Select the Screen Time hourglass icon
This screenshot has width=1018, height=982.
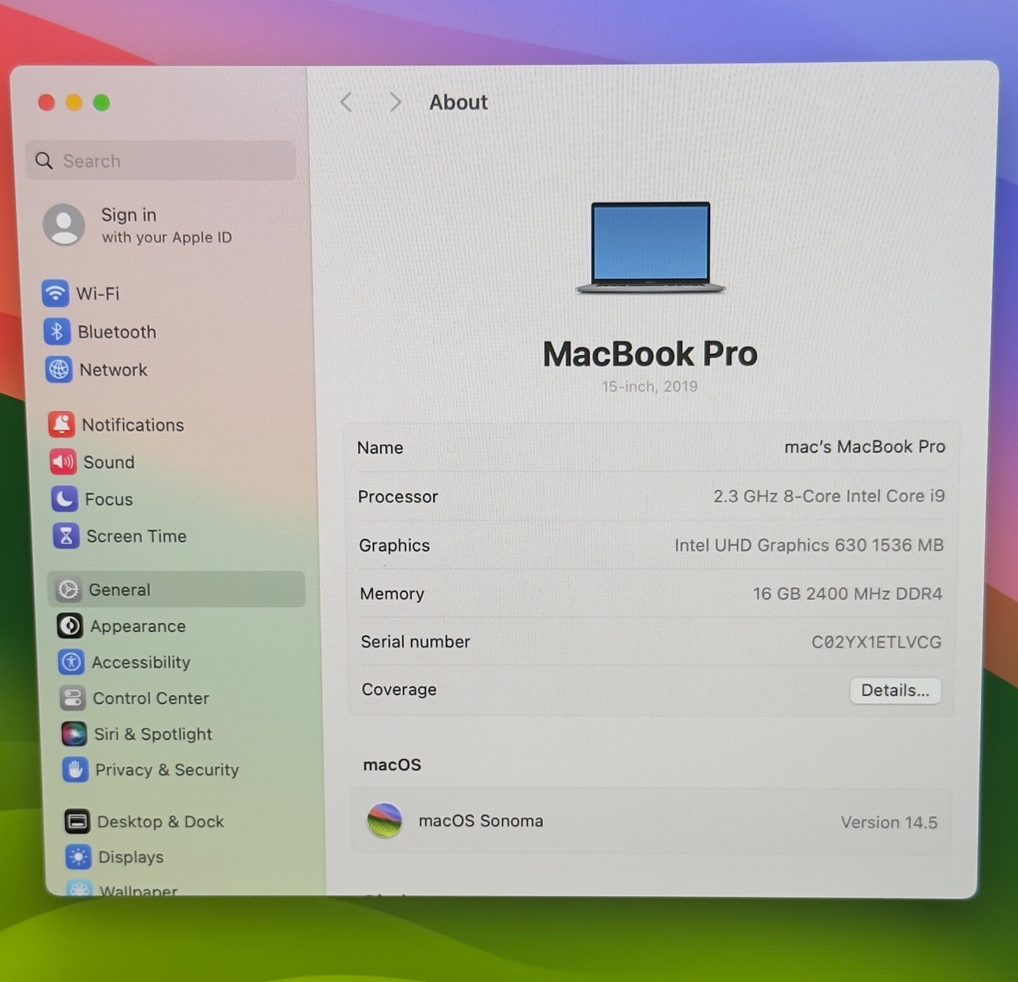(66, 536)
